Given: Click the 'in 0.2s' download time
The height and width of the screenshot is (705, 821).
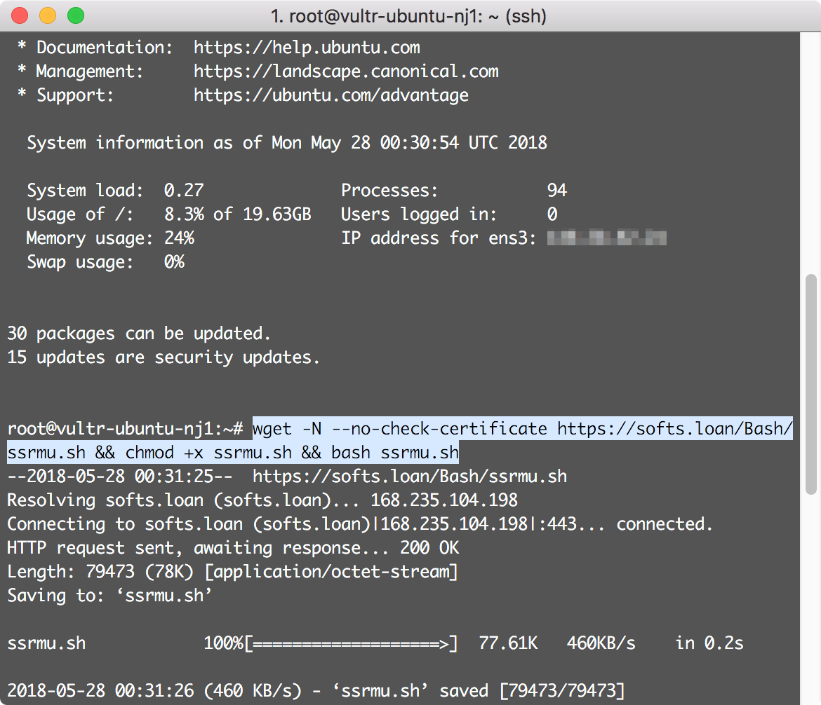Looking at the screenshot, I should pyautogui.click(x=709, y=643).
